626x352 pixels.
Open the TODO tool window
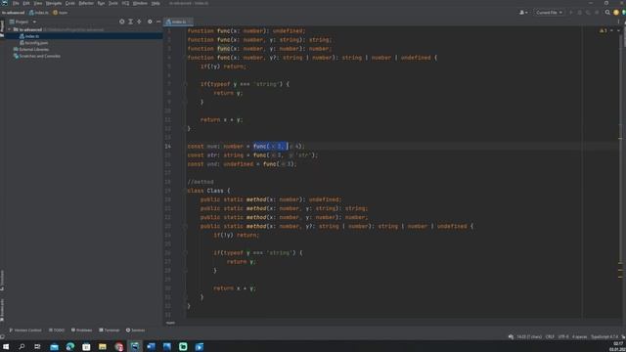coord(57,330)
